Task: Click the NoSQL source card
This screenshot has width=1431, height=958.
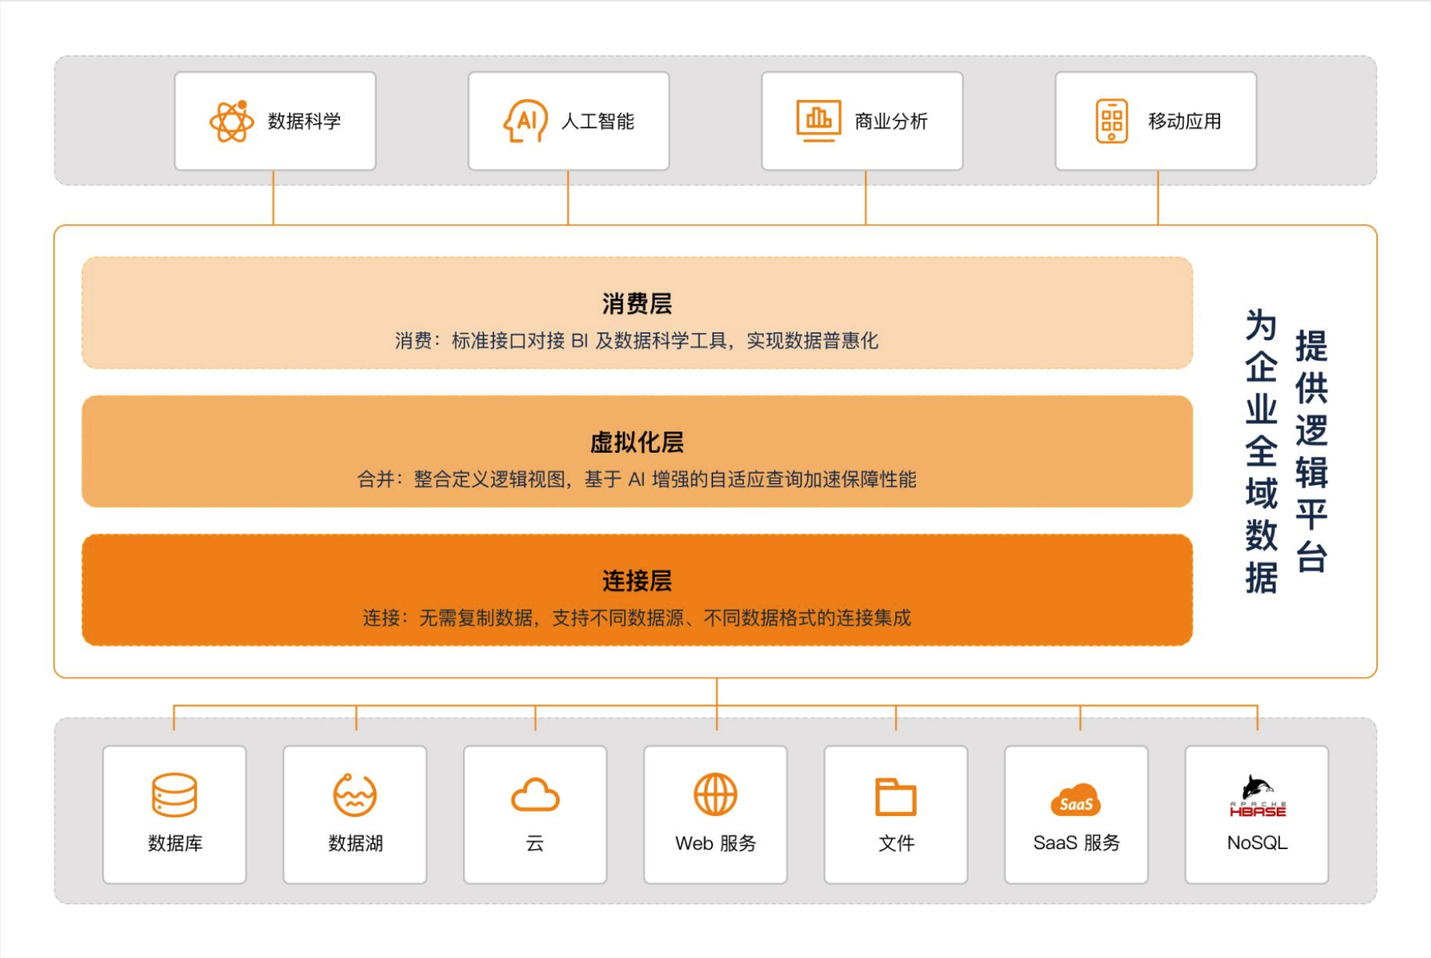Action: pyautogui.click(x=1257, y=815)
